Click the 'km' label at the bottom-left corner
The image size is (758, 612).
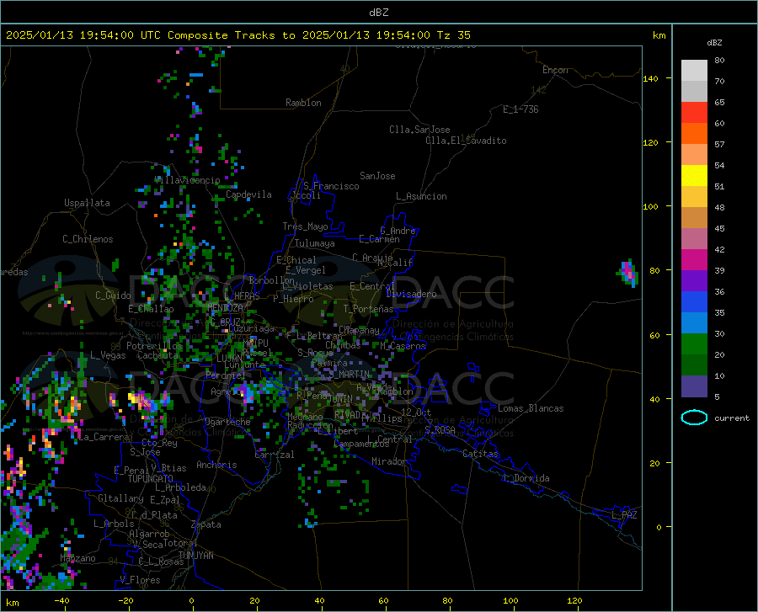pyautogui.click(x=12, y=603)
